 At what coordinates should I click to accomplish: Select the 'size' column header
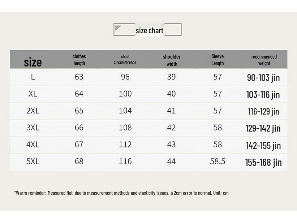click(33, 62)
